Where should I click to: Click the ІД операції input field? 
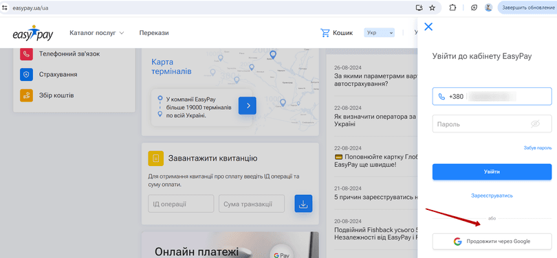pyautogui.click(x=181, y=204)
